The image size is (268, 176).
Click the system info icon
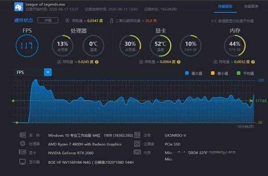pyautogui.click(x=22, y=135)
